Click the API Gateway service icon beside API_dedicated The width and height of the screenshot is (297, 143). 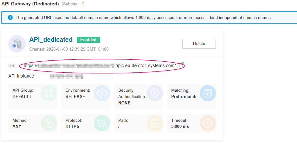pos(17,44)
